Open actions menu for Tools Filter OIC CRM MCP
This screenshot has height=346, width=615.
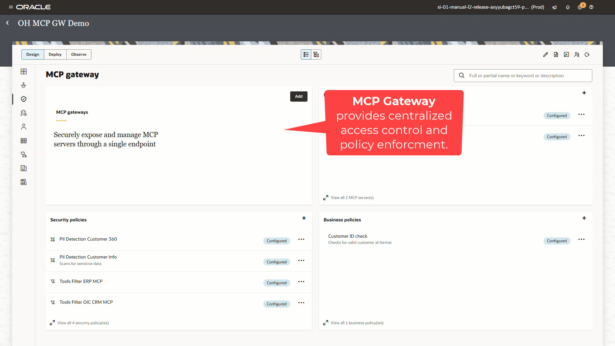click(301, 303)
